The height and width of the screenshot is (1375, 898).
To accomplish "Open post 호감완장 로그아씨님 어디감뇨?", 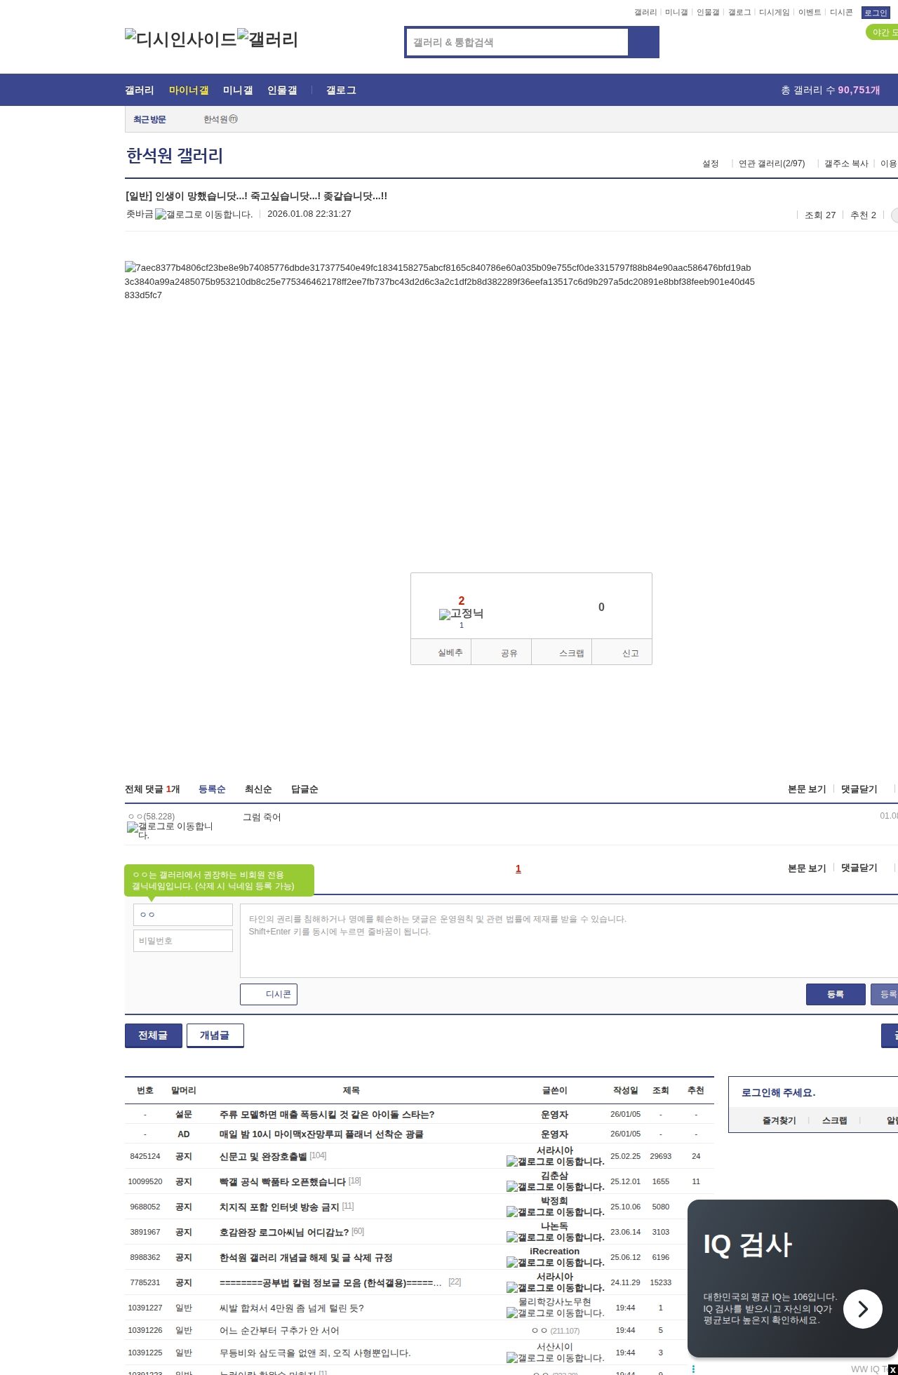I will click(284, 1232).
